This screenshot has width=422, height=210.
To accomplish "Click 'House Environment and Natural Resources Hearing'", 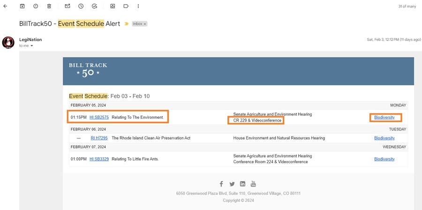I will coord(279,138).
